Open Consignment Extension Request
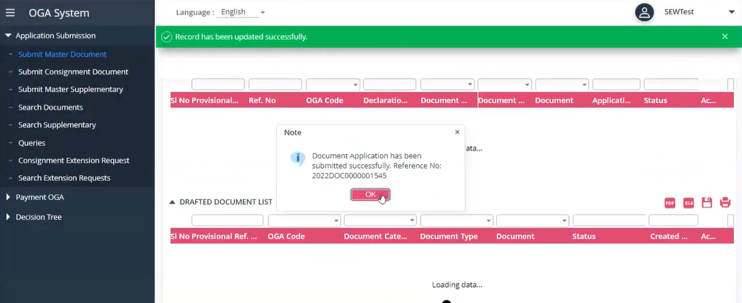 [73, 160]
